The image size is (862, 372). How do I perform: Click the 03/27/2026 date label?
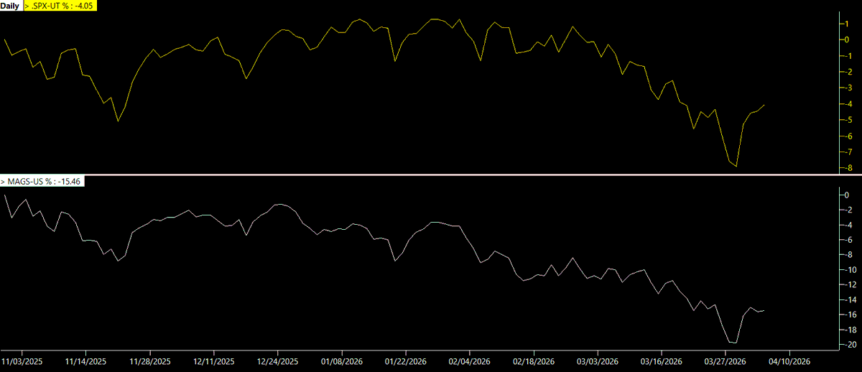tap(726, 362)
